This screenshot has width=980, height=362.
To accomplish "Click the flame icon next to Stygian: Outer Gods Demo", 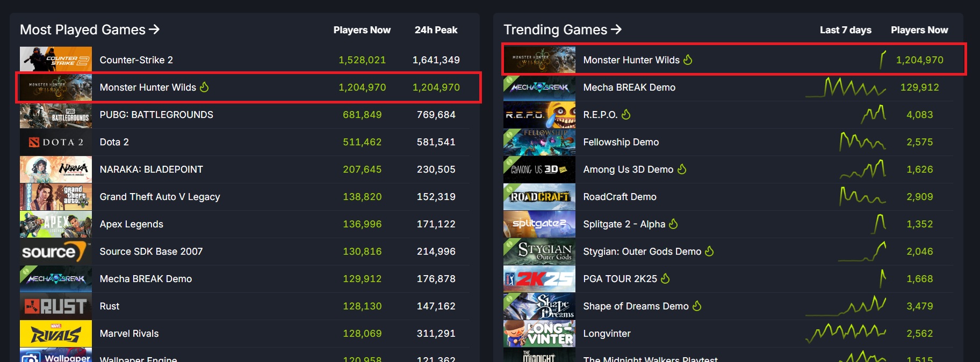I will (x=709, y=251).
